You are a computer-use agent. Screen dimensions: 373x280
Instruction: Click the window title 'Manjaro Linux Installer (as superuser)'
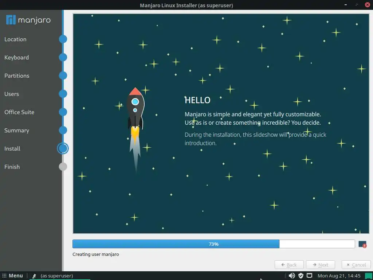[x=186, y=5]
